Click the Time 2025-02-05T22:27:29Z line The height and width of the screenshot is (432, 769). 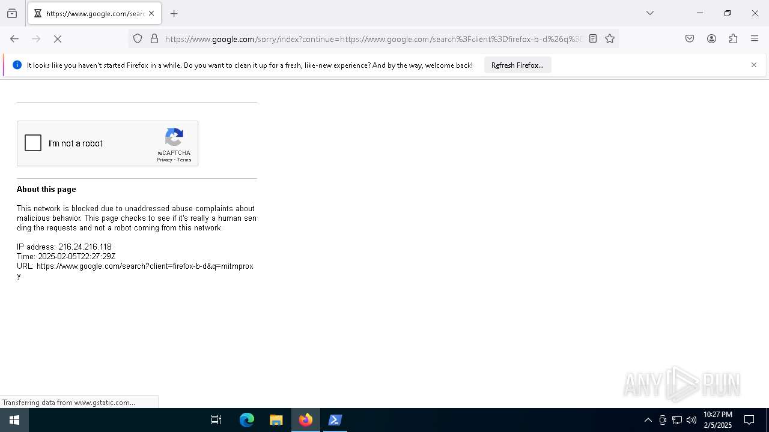[66, 256]
